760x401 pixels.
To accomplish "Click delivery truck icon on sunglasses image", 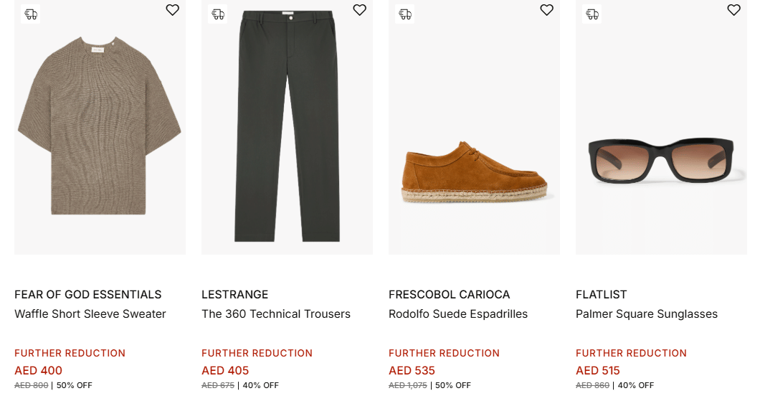I will point(592,14).
